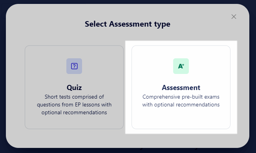Click 'with optional recommendations' in the Assessment card
The image size is (256, 153).
(x=181, y=104)
